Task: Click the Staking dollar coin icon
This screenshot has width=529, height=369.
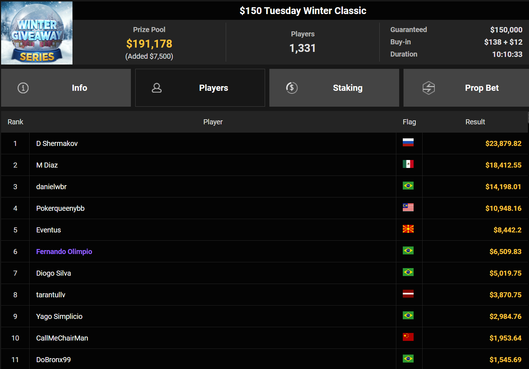Action: (x=292, y=88)
